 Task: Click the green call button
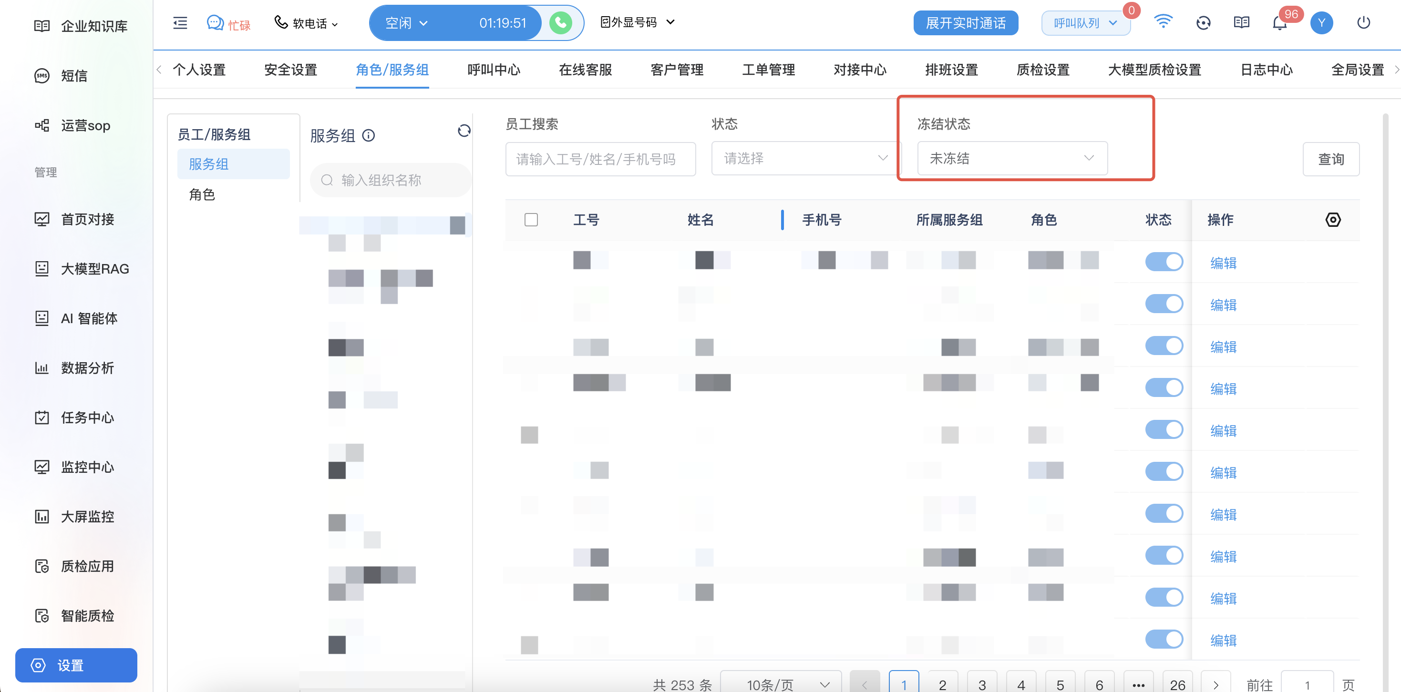(561, 23)
